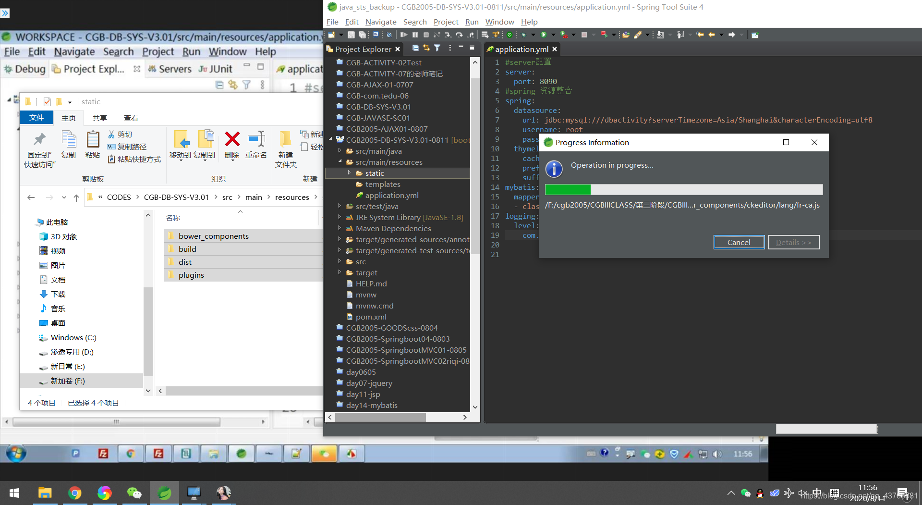The width and height of the screenshot is (922, 505).
Task: Click the Filter funnel icon in Project Explorer
Action: pos(437,48)
